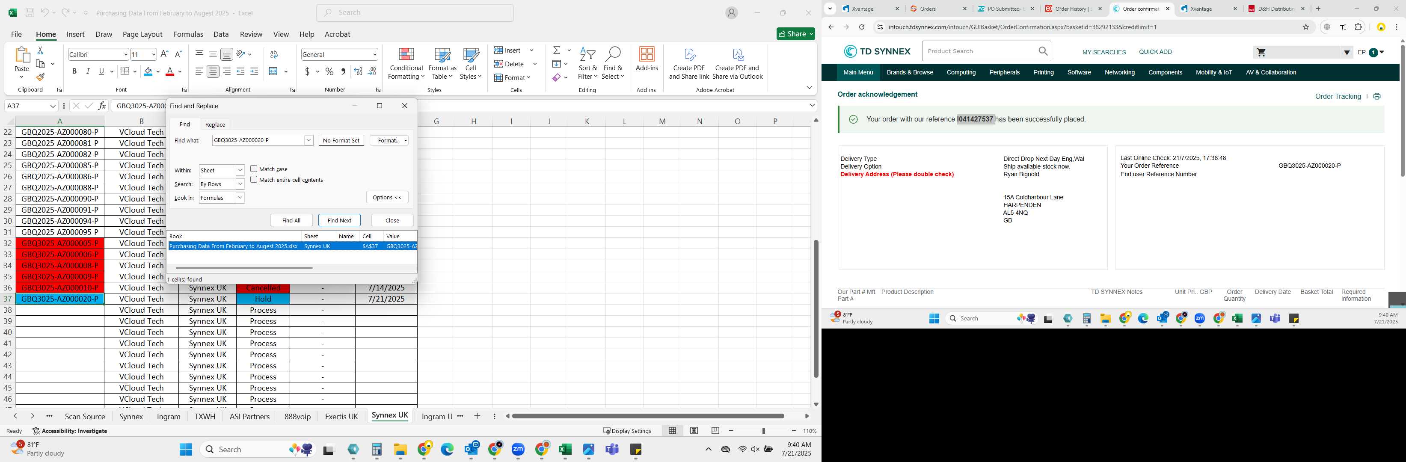Click the Share button in Excel
The width and height of the screenshot is (1406, 462).
(x=796, y=34)
